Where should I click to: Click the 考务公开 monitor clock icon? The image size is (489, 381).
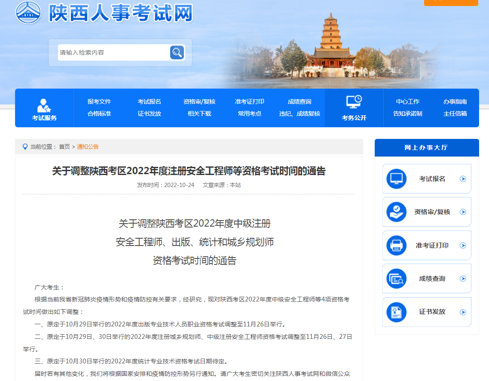coord(354,102)
